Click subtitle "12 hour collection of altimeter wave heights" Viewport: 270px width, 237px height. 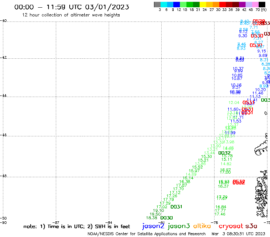pos(71,15)
